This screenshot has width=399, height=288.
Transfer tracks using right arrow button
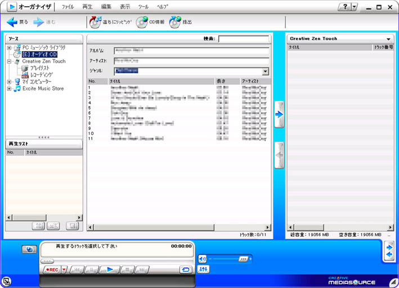click(x=279, y=114)
